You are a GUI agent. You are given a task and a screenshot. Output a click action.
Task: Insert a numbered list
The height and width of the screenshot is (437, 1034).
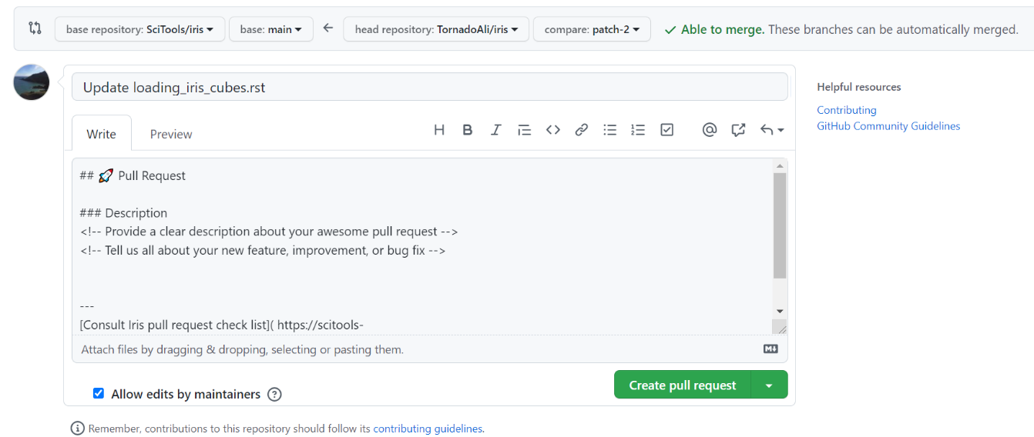(638, 130)
